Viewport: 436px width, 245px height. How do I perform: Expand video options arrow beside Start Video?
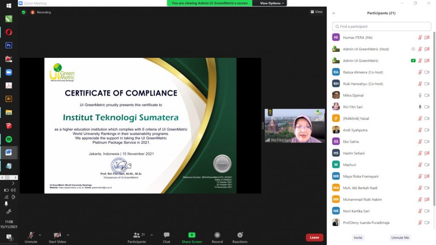coord(68,235)
